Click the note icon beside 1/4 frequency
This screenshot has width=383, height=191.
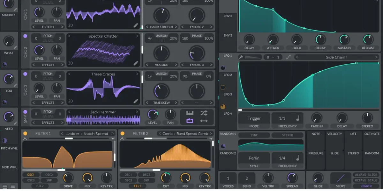click(x=298, y=158)
